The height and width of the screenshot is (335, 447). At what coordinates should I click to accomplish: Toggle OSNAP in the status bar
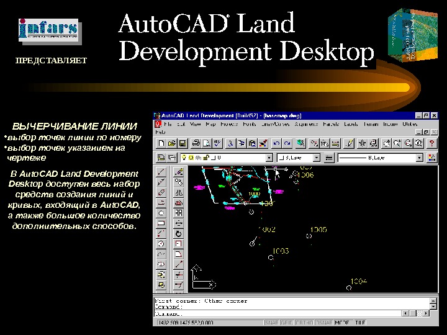[324, 323]
